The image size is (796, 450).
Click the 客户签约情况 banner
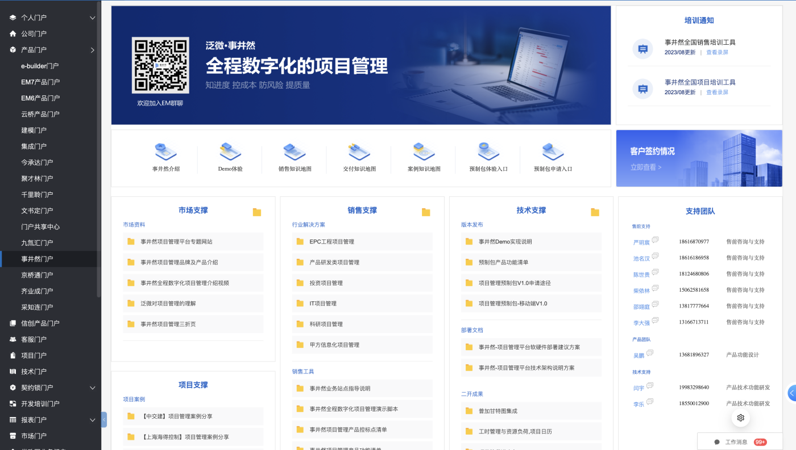click(699, 158)
